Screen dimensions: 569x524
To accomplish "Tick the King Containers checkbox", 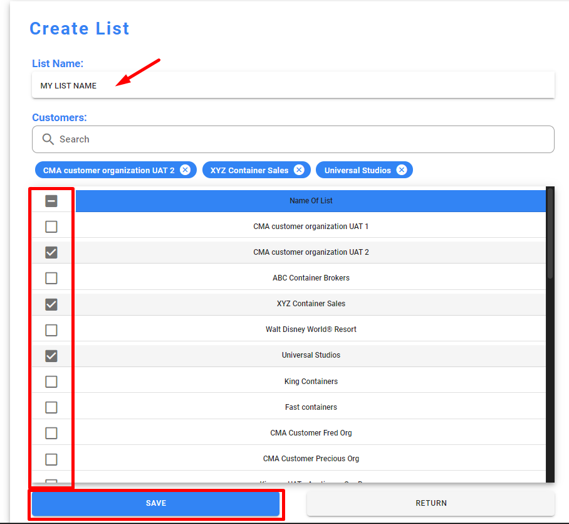I will pyautogui.click(x=51, y=382).
